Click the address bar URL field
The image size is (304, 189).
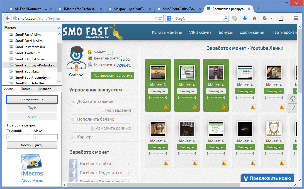(x=85, y=19)
